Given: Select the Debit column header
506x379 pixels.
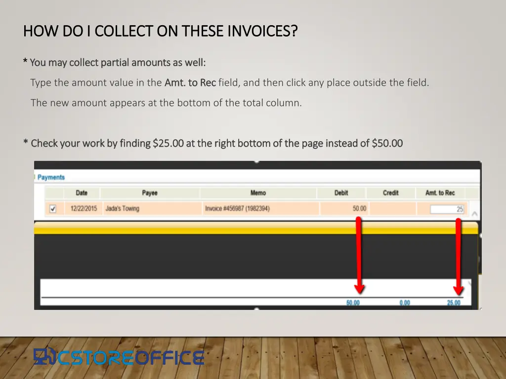Looking at the screenshot, I should [341, 193].
